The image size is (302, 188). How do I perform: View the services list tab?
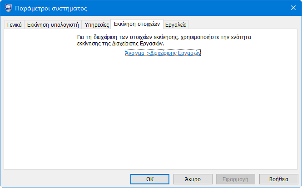click(97, 25)
